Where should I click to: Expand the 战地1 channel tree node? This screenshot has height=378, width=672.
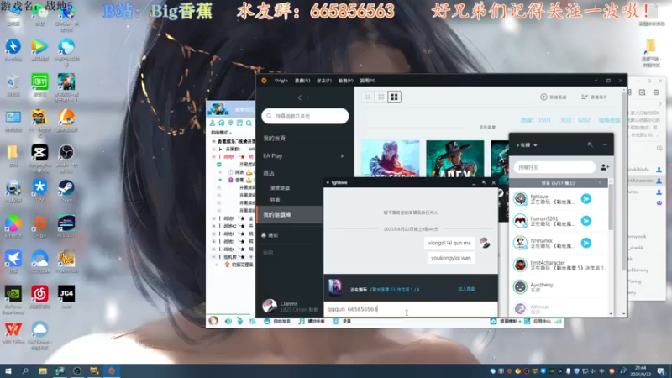pyautogui.click(x=214, y=234)
